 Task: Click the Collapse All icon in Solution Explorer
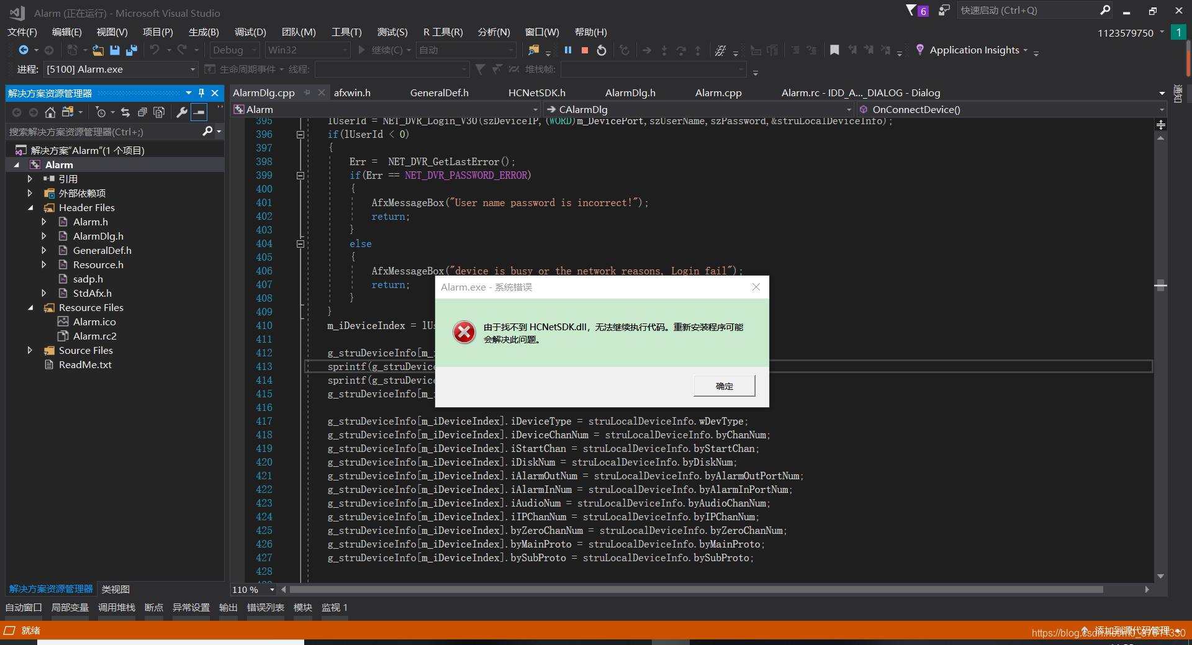click(142, 112)
